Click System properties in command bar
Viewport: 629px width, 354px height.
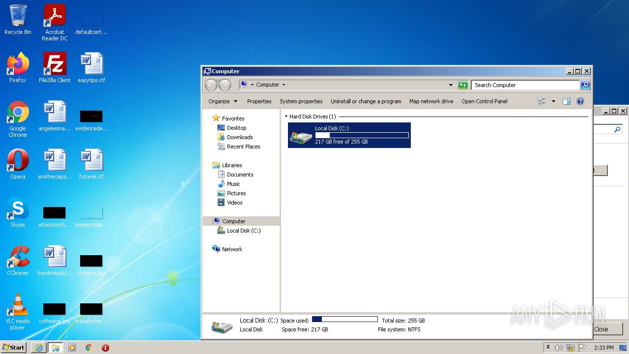[x=301, y=101]
